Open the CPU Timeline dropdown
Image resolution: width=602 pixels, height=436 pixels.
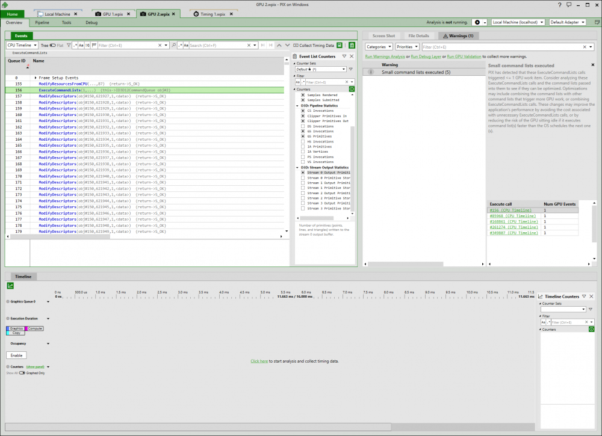[x=22, y=45]
